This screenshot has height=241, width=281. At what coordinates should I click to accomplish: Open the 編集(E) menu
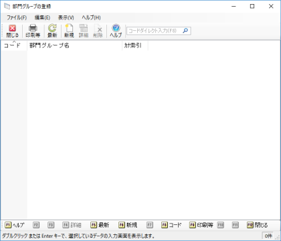coord(42,17)
